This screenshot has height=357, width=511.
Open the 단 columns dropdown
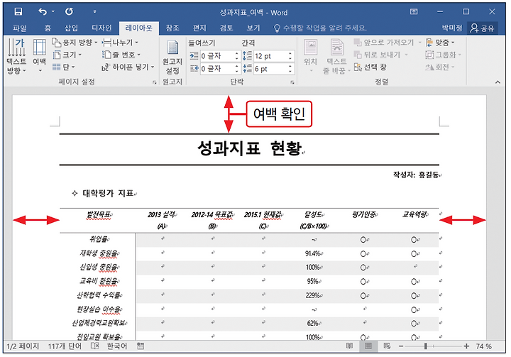pos(64,67)
